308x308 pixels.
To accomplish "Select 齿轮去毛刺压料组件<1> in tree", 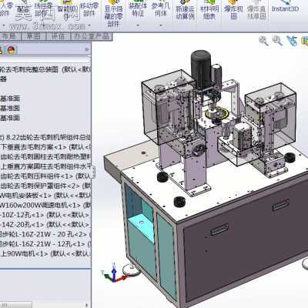I will pos(45,176).
